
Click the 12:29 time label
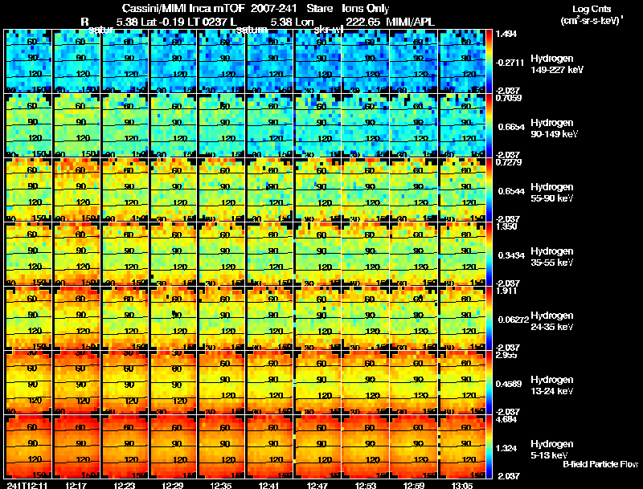tap(172, 485)
